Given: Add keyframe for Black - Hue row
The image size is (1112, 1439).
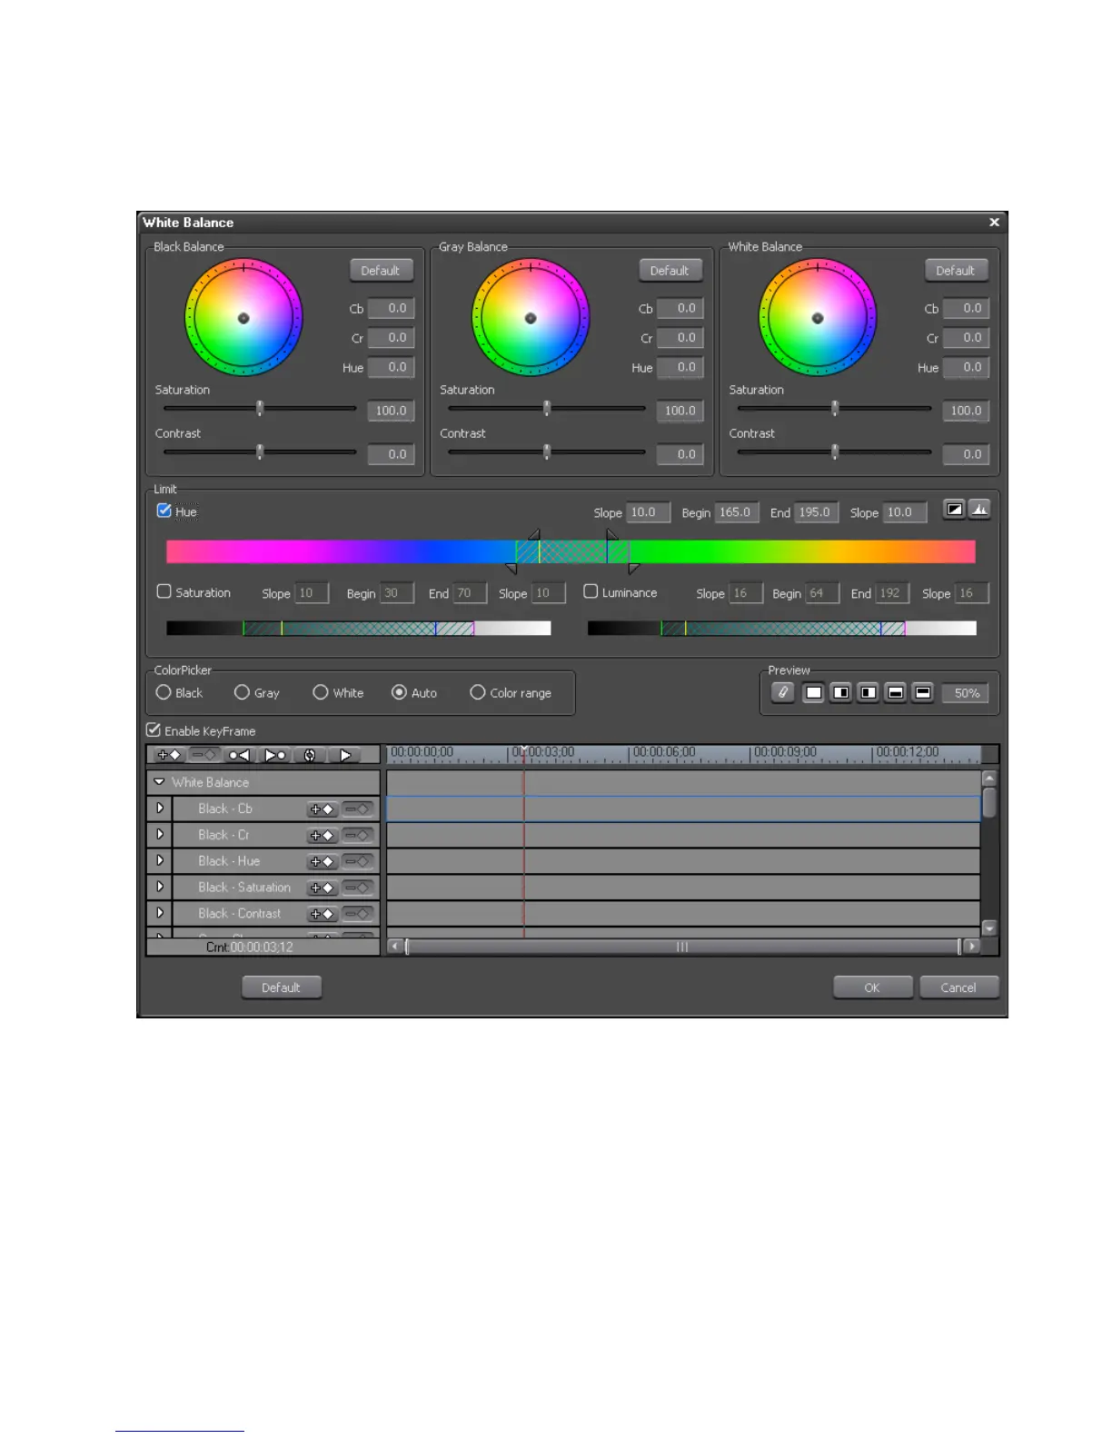Looking at the screenshot, I should point(323,862).
